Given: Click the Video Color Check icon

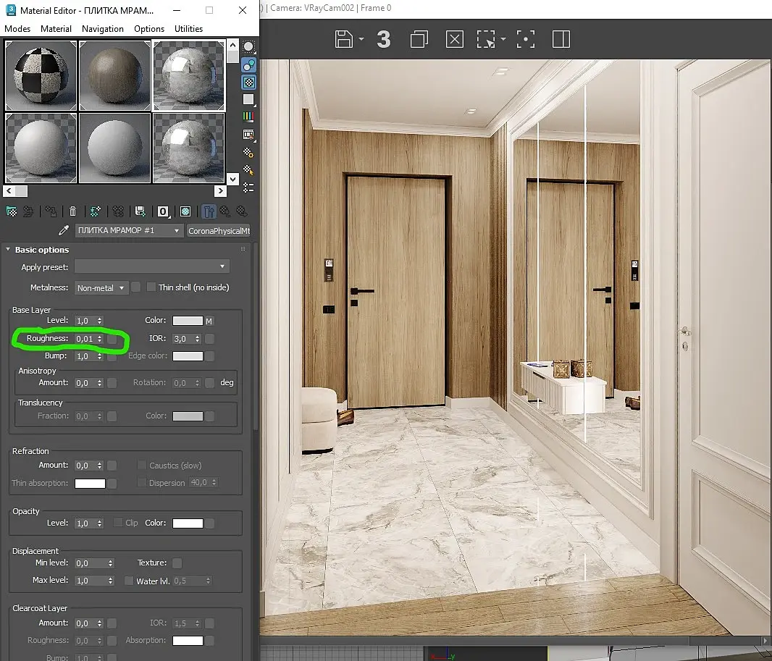Looking at the screenshot, I should tap(248, 117).
